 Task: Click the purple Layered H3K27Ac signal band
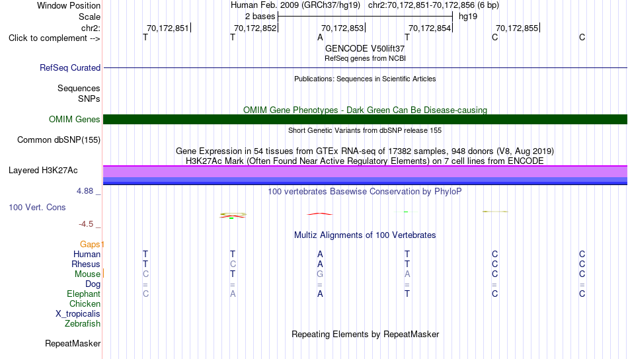coord(365,171)
